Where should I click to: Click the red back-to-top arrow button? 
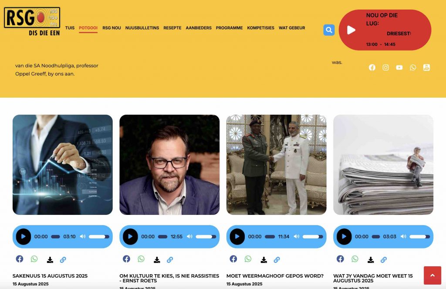pos(432,275)
